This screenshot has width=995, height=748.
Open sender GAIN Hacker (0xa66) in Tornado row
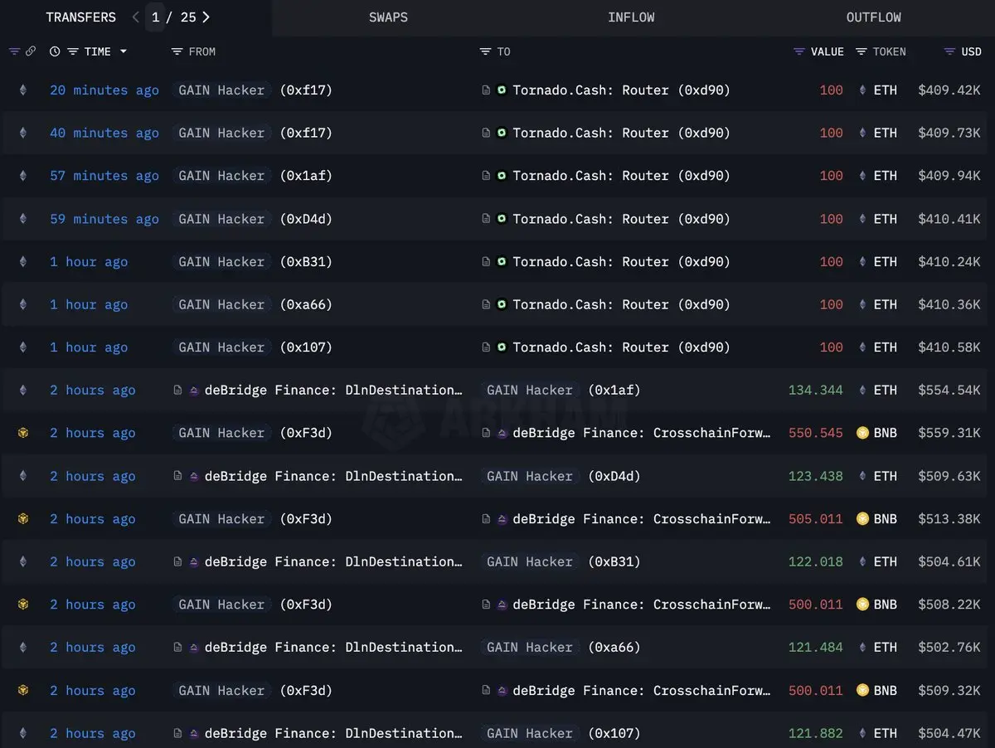pyautogui.click(x=252, y=304)
